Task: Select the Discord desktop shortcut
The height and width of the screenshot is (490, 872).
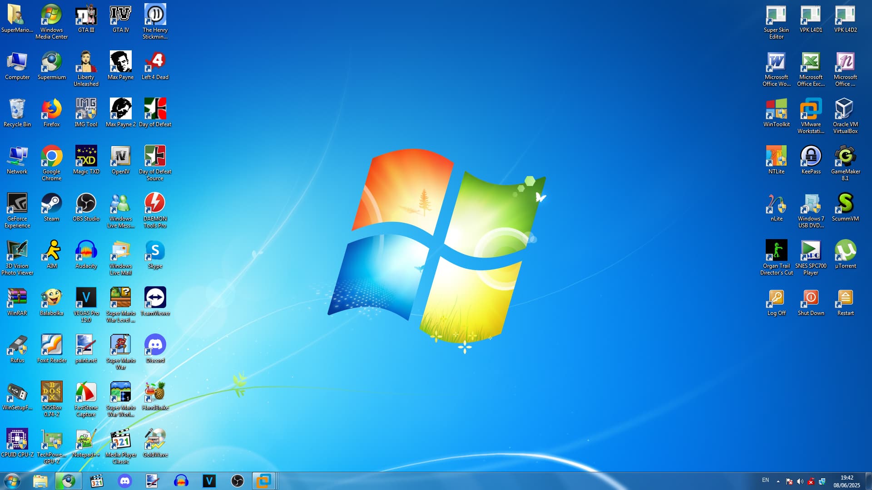Action: pyautogui.click(x=155, y=345)
